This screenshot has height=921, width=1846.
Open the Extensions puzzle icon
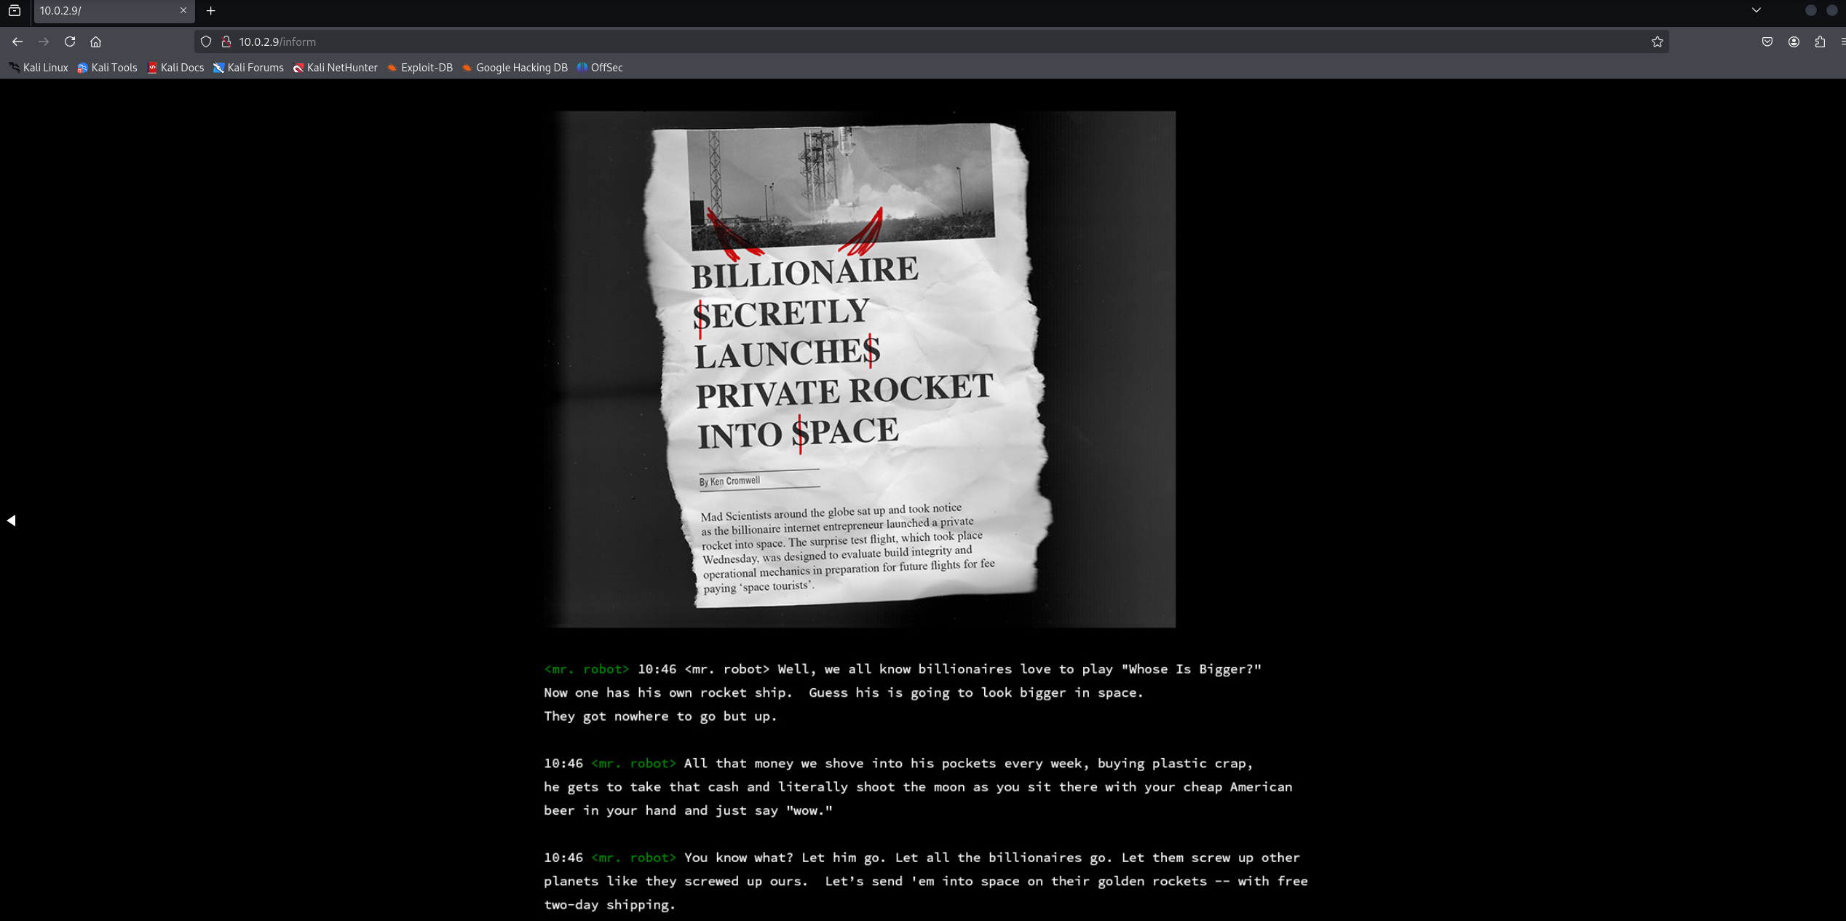tap(1820, 41)
